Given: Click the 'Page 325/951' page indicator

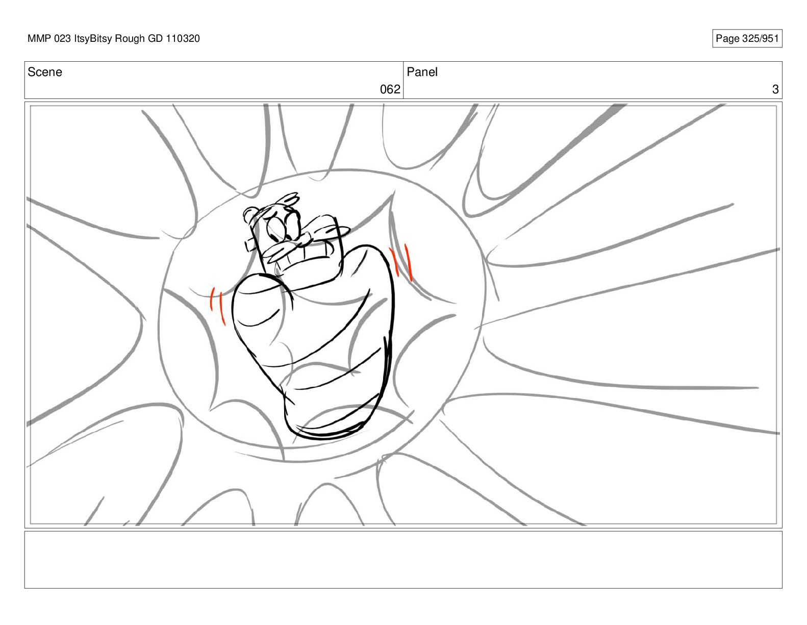Looking at the screenshot, I should click(x=747, y=39).
